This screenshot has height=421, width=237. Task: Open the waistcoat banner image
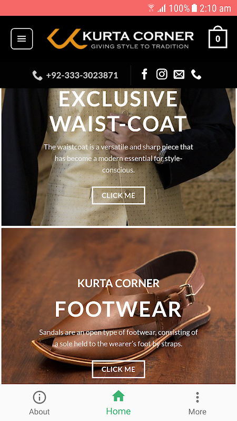[x=118, y=157]
